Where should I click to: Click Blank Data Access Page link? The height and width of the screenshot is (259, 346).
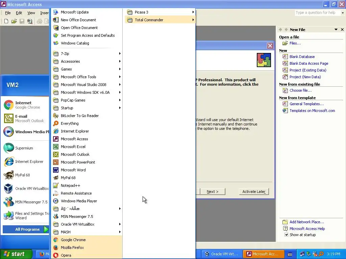[x=309, y=63]
